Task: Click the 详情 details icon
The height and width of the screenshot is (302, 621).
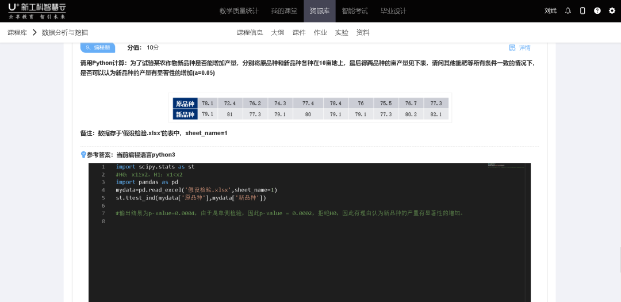Action: [512, 48]
